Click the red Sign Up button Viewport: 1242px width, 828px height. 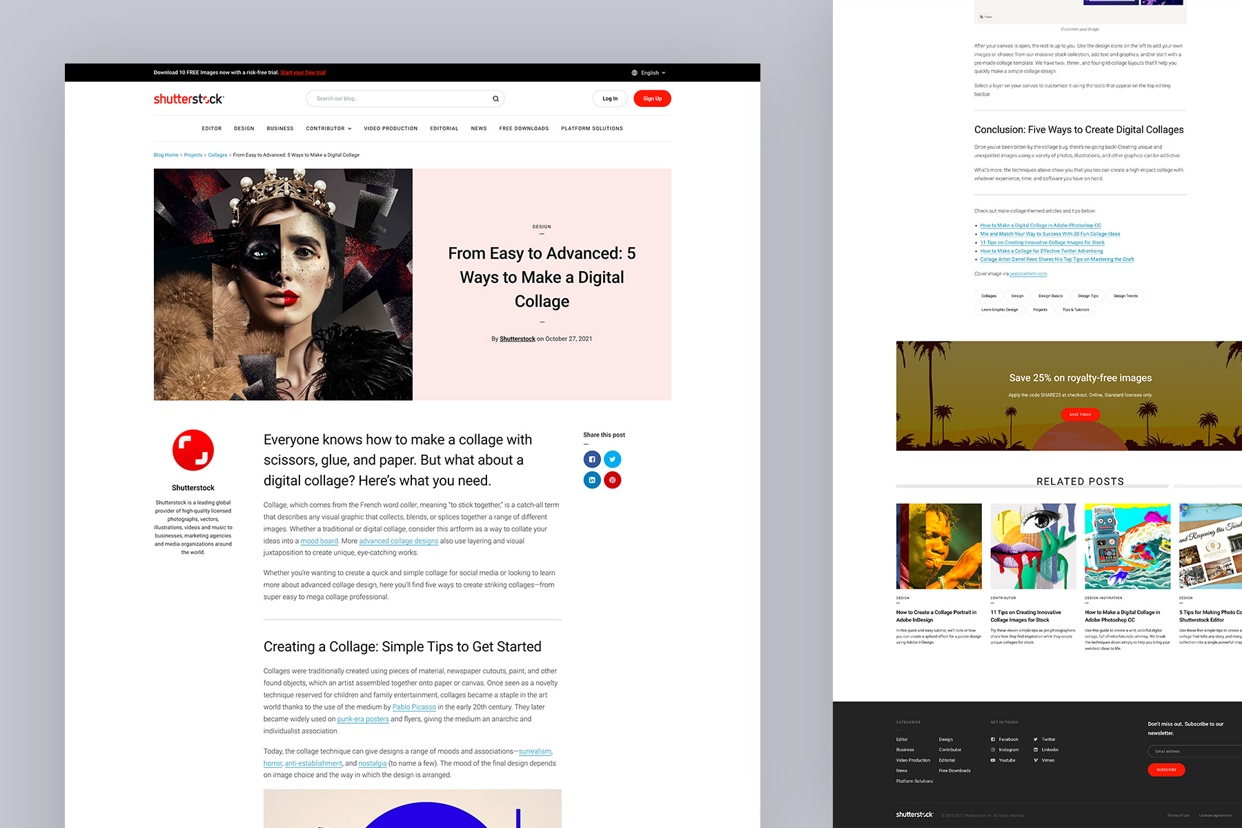pos(652,99)
